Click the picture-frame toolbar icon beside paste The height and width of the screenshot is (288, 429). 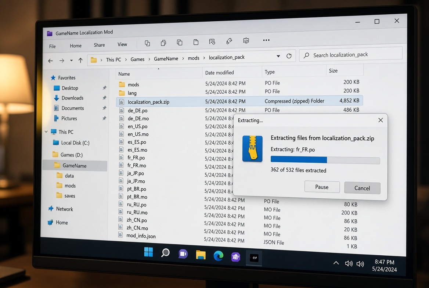coord(212,42)
